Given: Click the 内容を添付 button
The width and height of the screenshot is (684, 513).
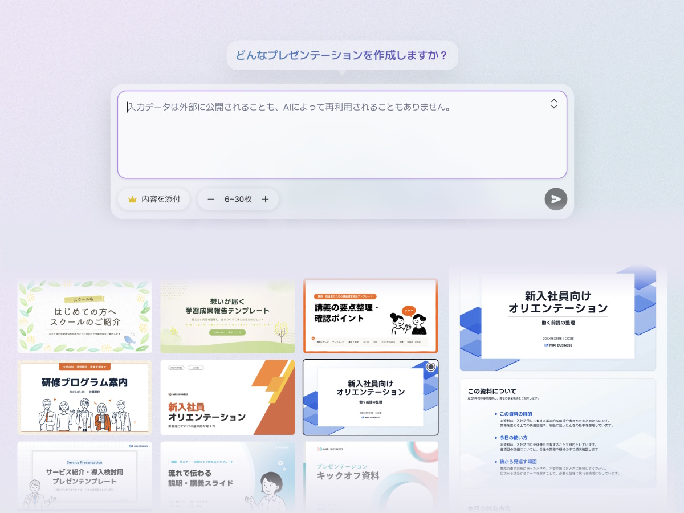Looking at the screenshot, I should click(x=154, y=199).
